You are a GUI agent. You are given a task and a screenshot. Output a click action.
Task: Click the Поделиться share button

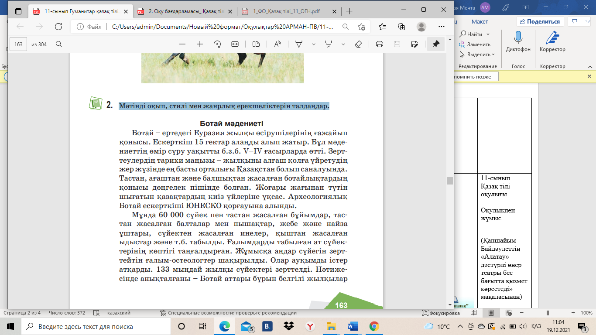click(540, 21)
